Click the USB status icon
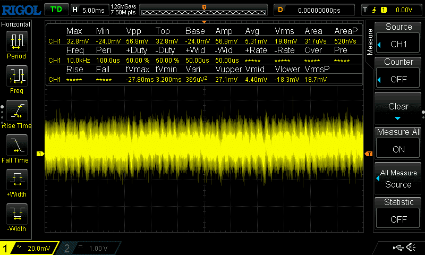Screen dimensions: 425x255 click(398, 248)
